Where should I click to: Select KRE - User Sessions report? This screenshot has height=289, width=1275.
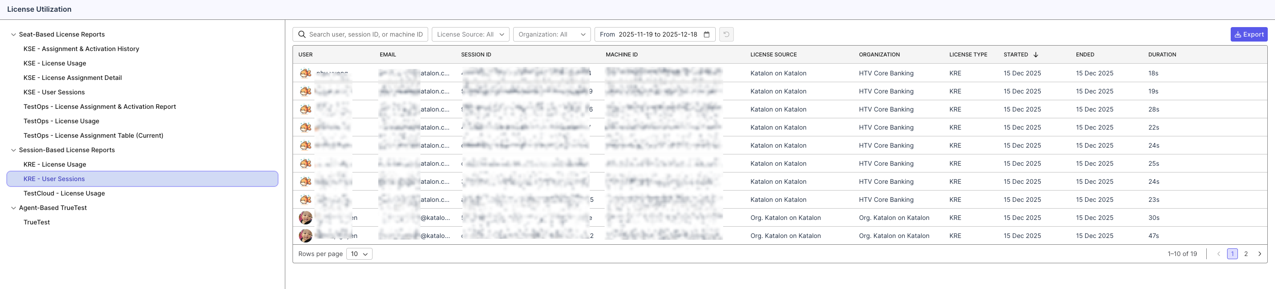[142, 179]
